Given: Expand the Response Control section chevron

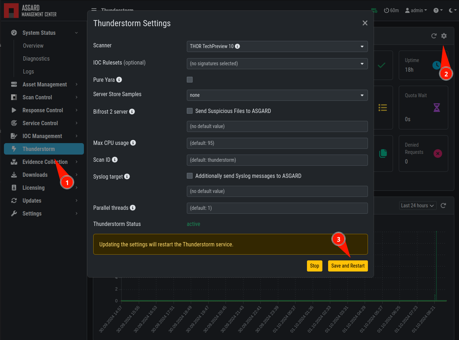Looking at the screenshot, I should (x=77, y=110).
